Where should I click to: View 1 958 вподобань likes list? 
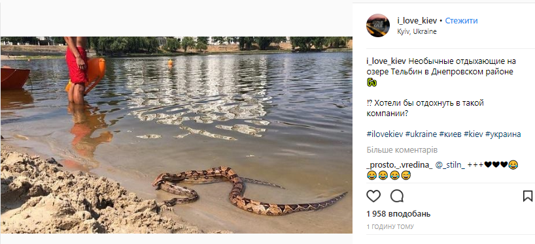coord(398,214)
